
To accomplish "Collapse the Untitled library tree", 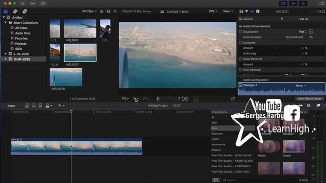I will tap(4, 17).
